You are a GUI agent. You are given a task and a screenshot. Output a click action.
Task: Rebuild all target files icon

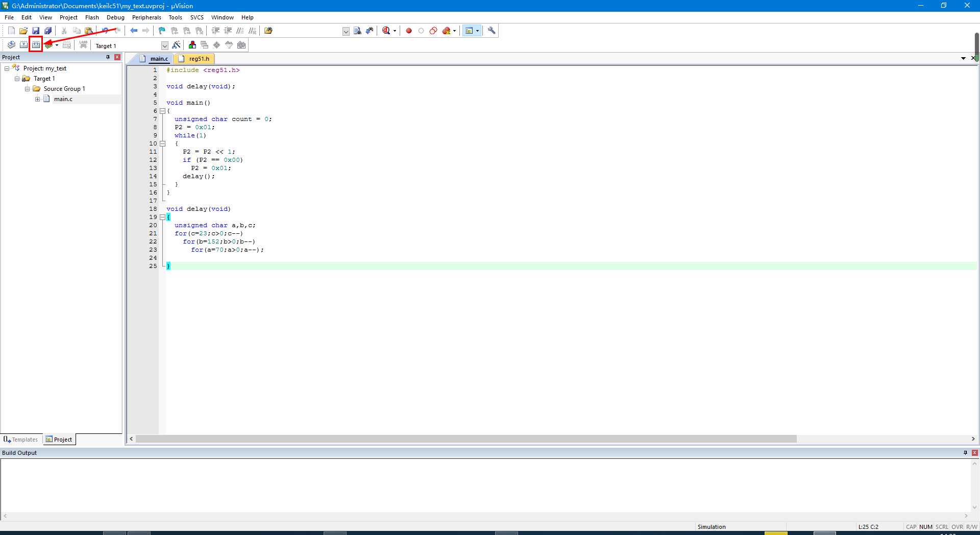pos(36,45)
